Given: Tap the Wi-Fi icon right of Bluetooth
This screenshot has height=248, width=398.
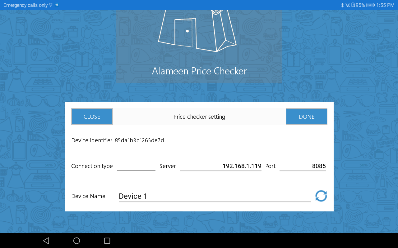Looking at the screenshot, I should pyautogui.click(x=348, y=5).
